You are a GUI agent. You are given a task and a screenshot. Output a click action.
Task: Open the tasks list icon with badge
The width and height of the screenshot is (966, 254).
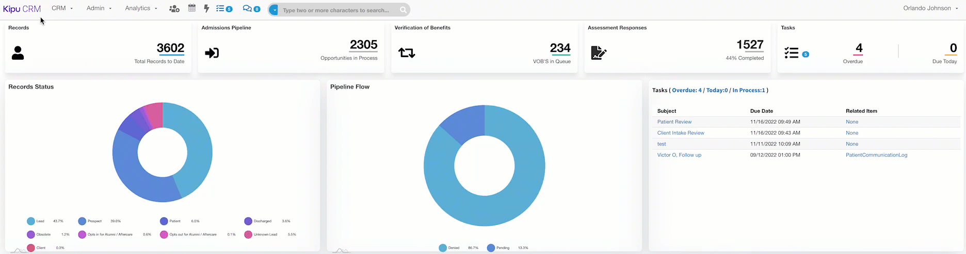[223, 9]
